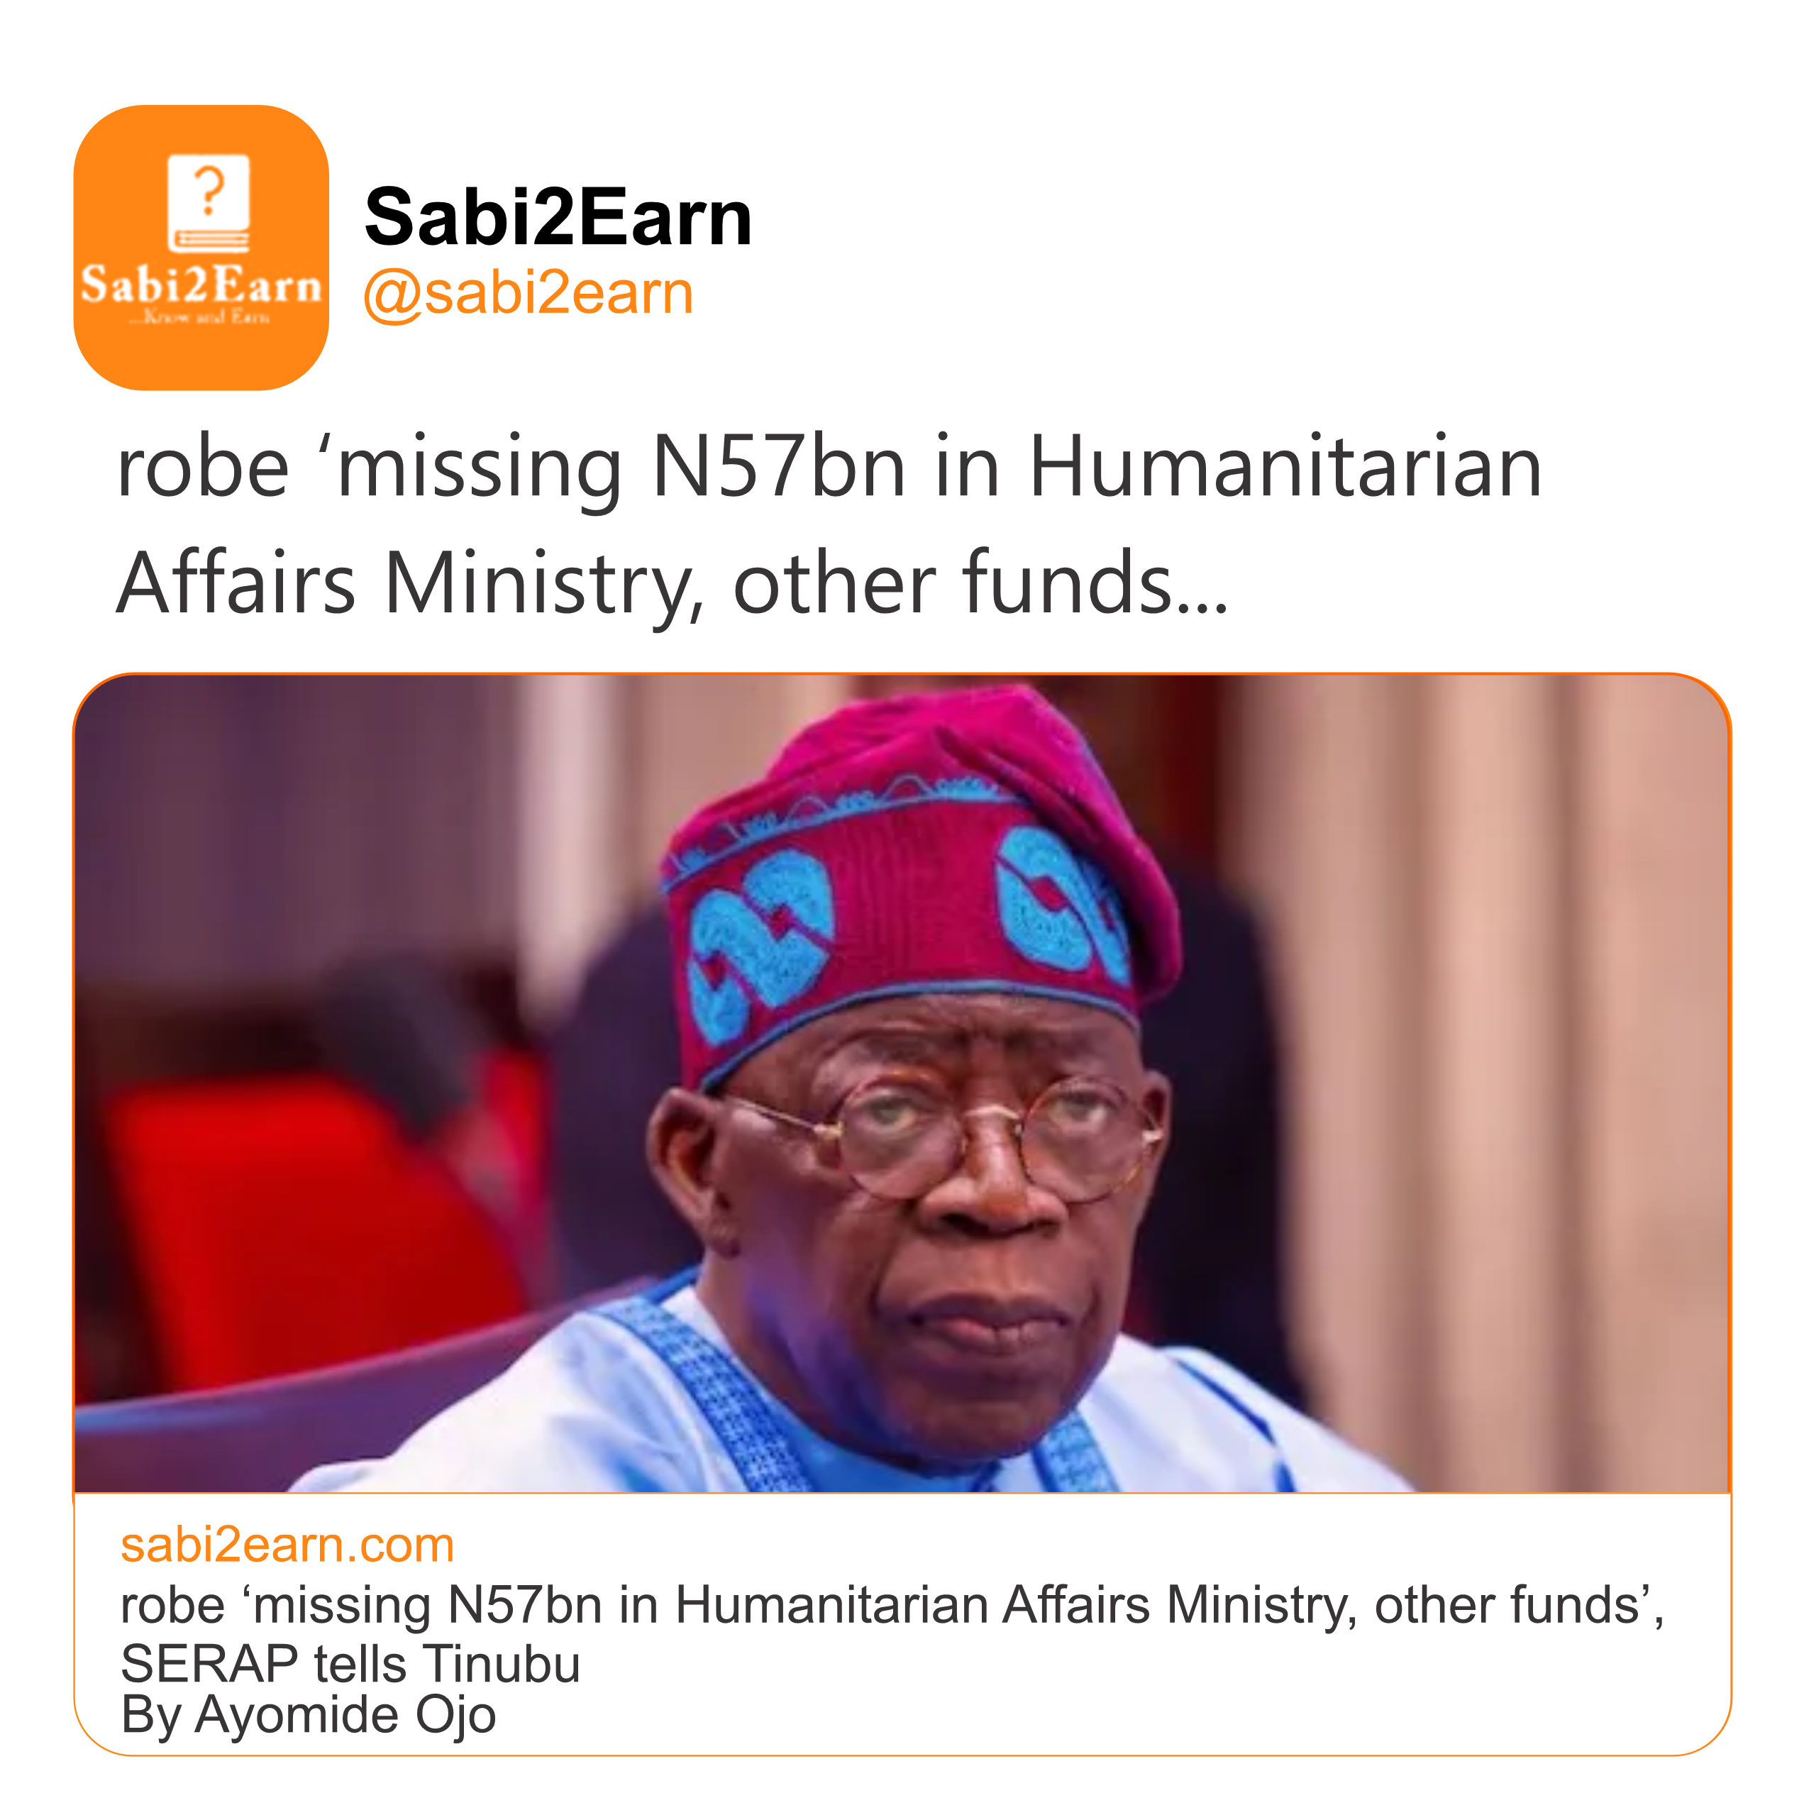This screenshot has width=1804, height=1820.
Task: Open the @sabi2earn handle link
Action: pyautogui.click(x=529, y=293)
